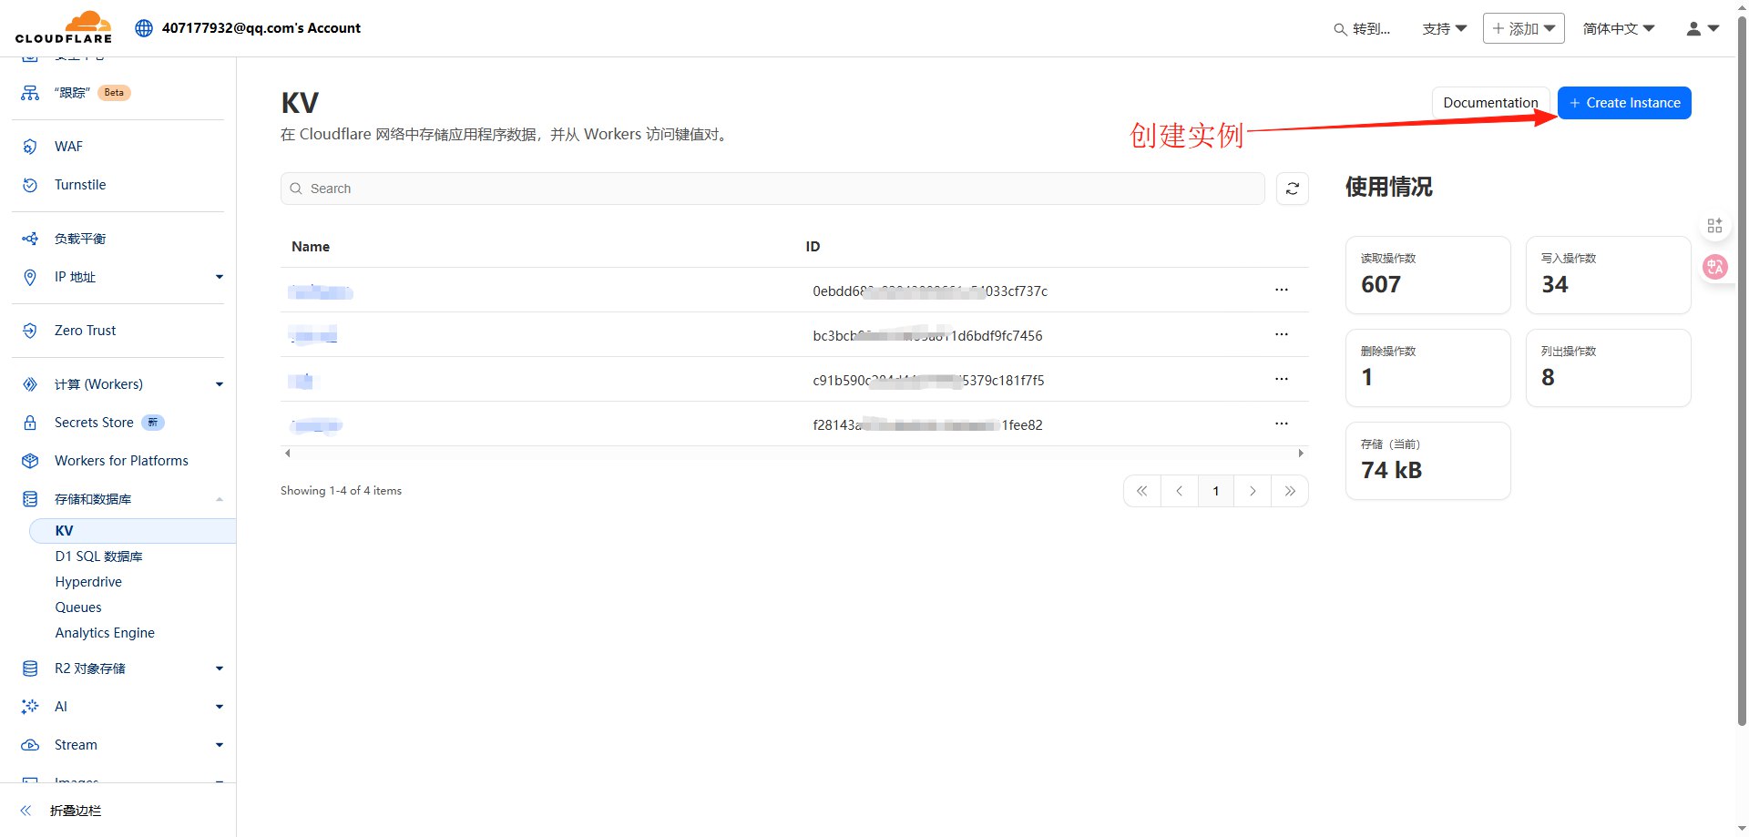Open Secrets Store via its lock icon

point(29,422)
